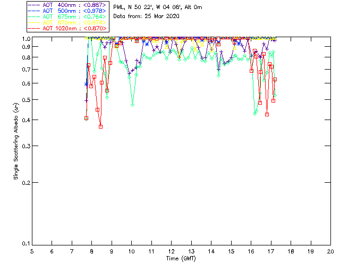Click the blue star marker near 0.6
Screen dimensions: 340x272
click(86, 84)
